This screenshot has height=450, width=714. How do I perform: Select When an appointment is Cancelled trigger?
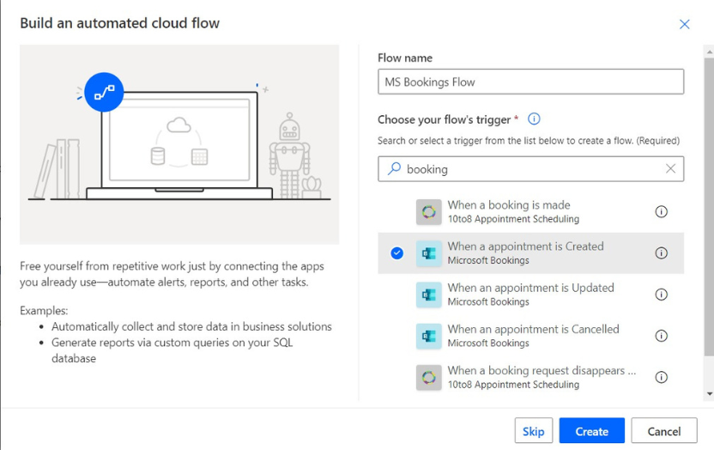tap(530, 336)
